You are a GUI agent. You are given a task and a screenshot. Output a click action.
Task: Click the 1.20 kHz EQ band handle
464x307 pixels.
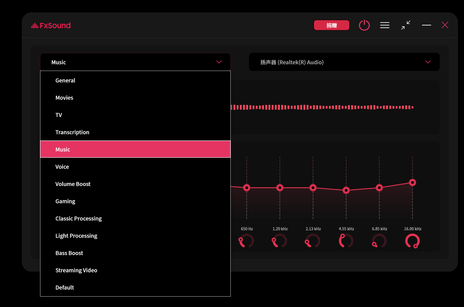280,188
